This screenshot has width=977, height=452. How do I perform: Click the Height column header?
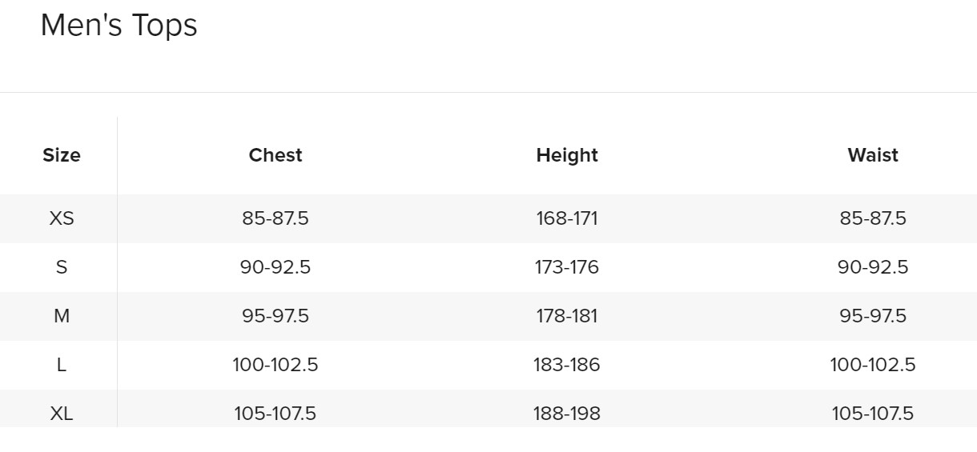click(567, 155)
